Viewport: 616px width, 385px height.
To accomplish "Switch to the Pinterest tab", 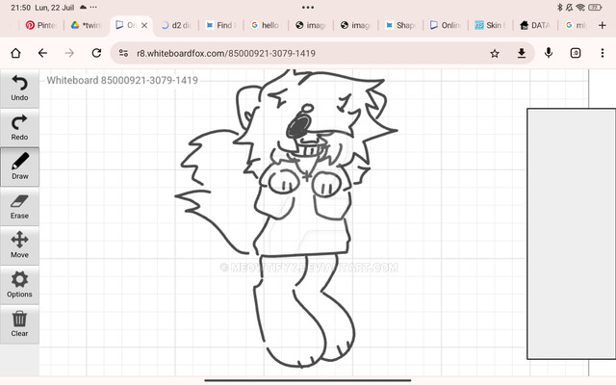I will (40, 25).
